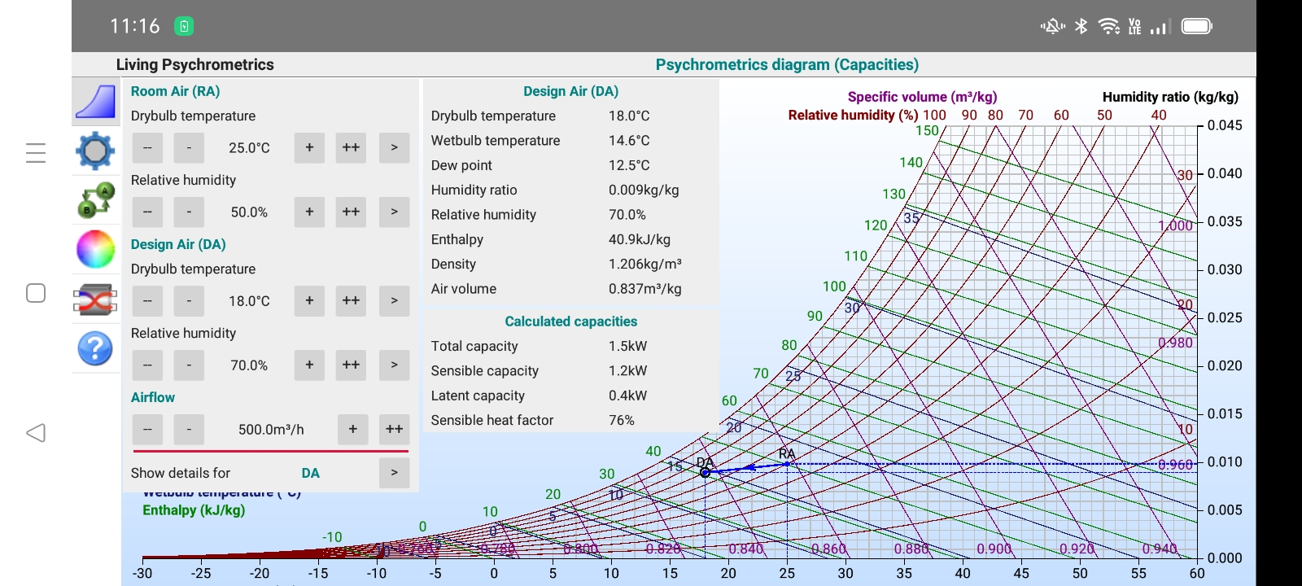
Task: Select the DA point on the chart
Action: click(x=705, y=472)
